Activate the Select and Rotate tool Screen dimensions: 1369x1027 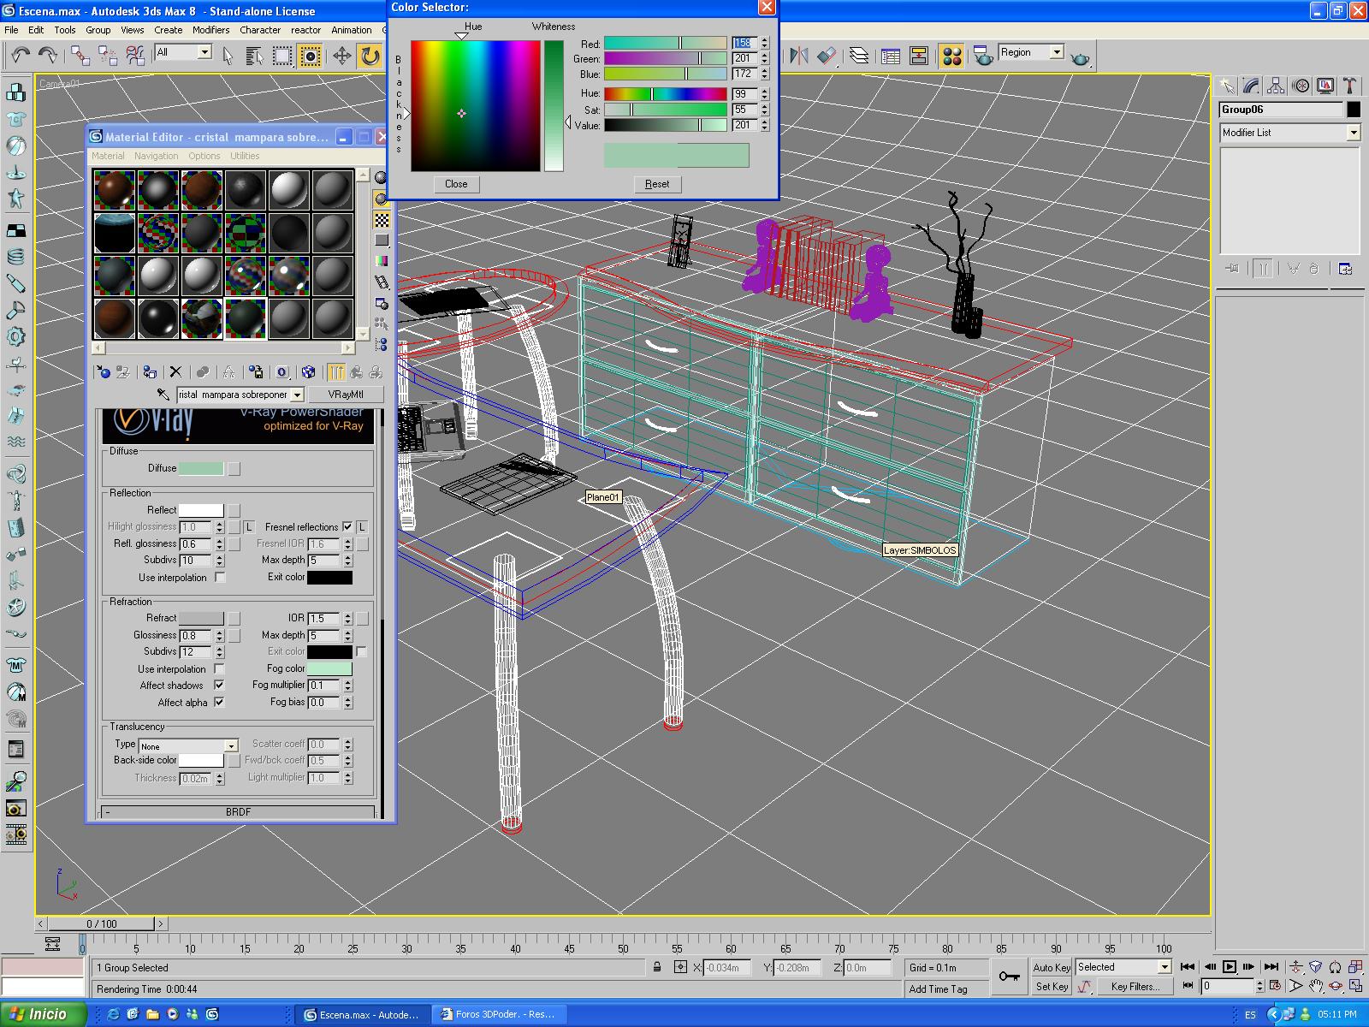point(370,56)
